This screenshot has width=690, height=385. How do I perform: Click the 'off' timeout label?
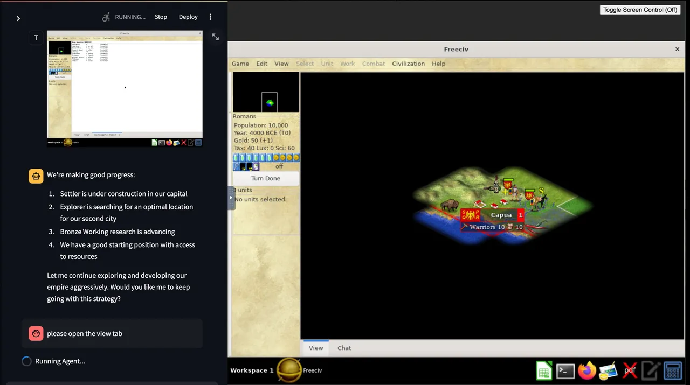coord(279,166)
